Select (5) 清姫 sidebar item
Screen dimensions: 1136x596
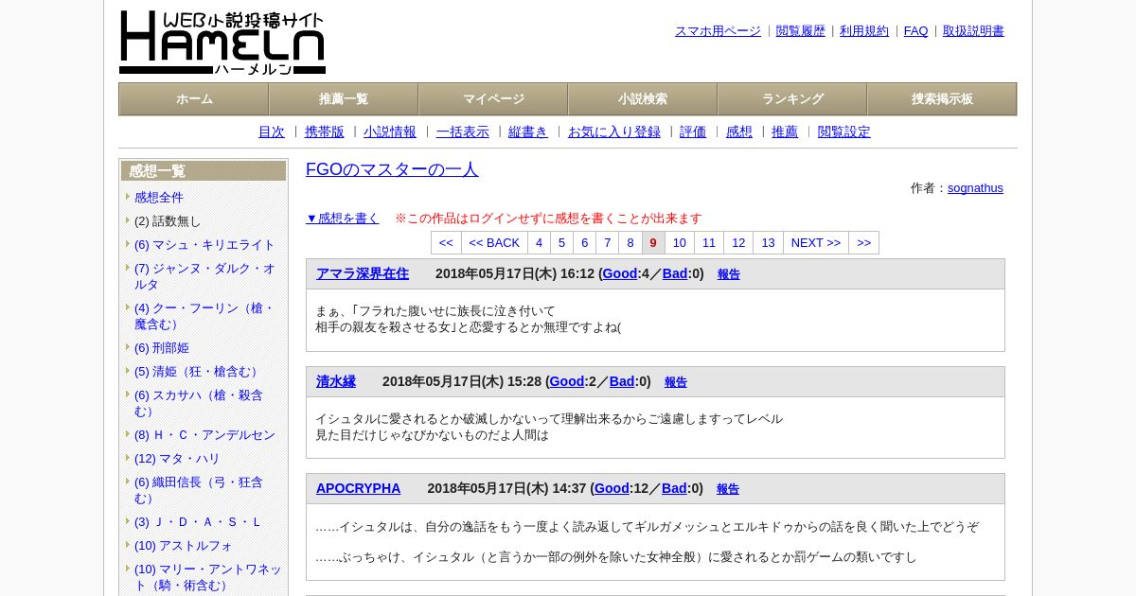198,371
